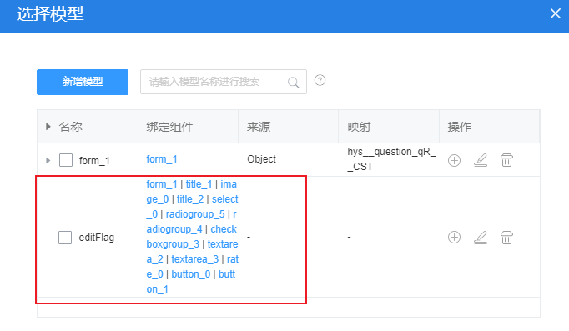Check the form_1 checkbox
The width and height of the screenshot is (569, 331).
click(x=66, y=160)
